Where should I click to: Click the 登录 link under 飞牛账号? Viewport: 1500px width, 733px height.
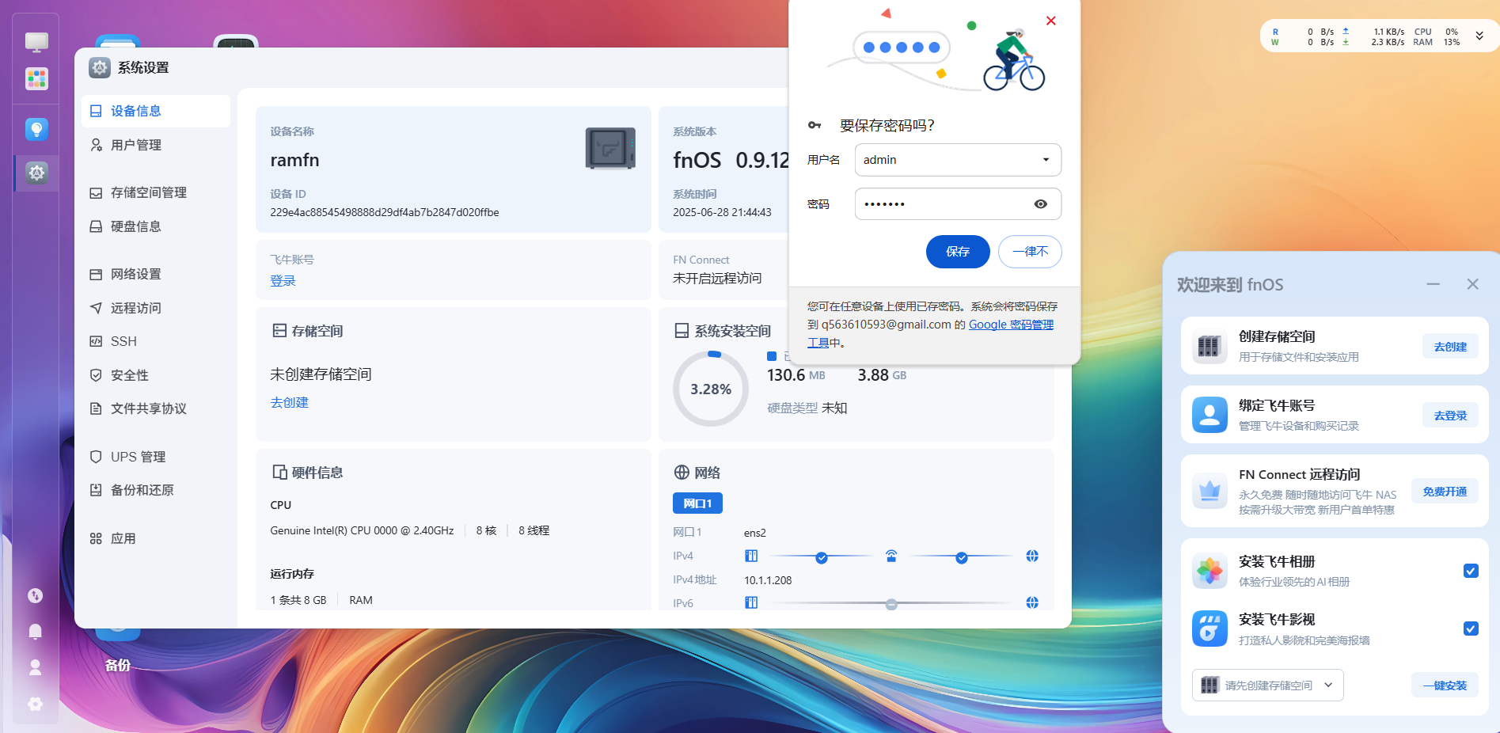pos(283,281)
